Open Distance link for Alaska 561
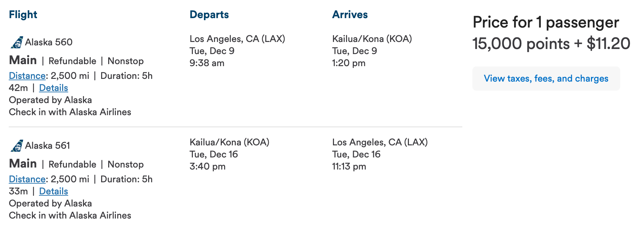This screenshot has height=237, width=637. point(27,179)
